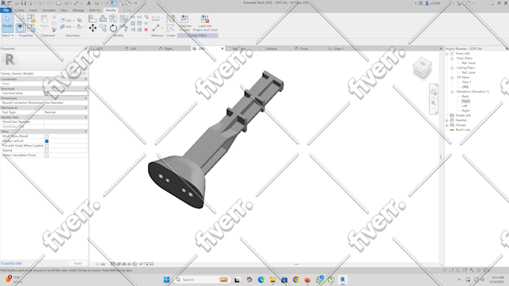This screenshot has width=509, height=286.
Task: Open Revit from the Windows taskbar
Action: tap(343, 279)
